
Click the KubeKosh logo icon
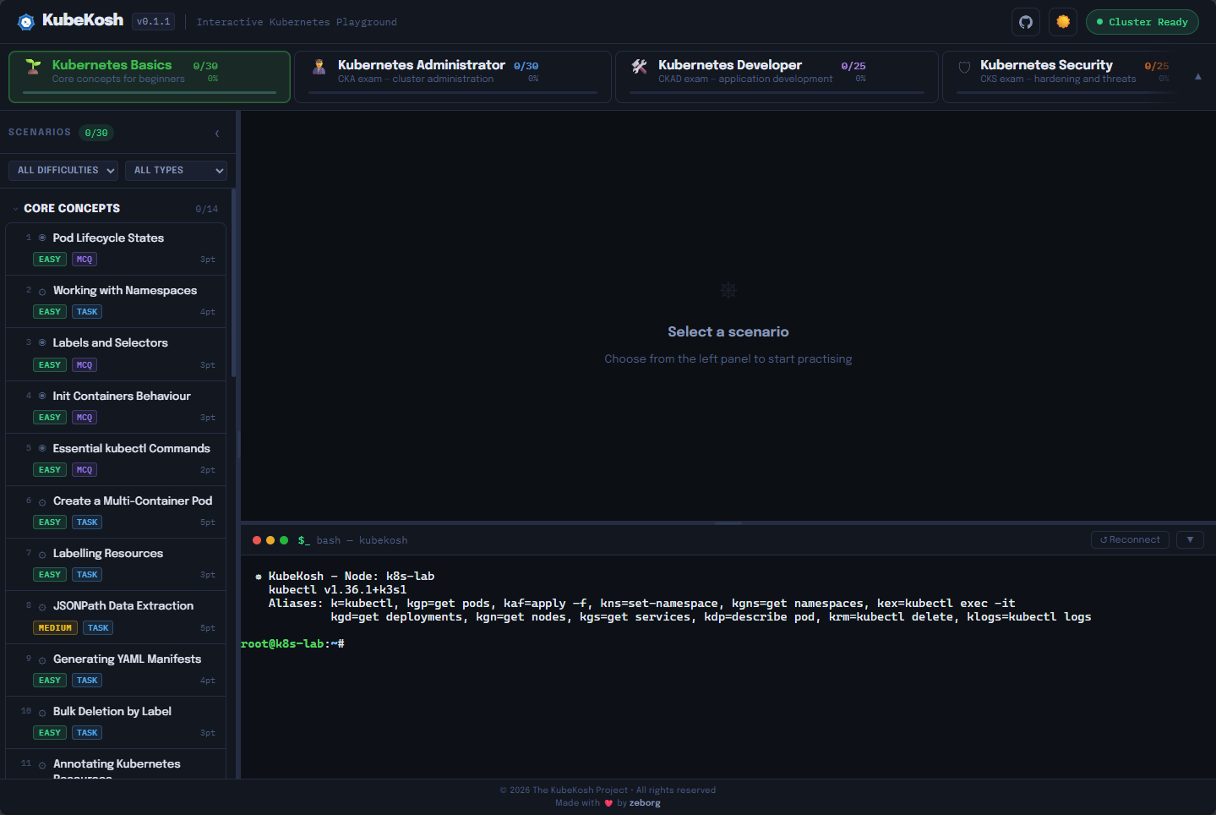pos(26,21)
